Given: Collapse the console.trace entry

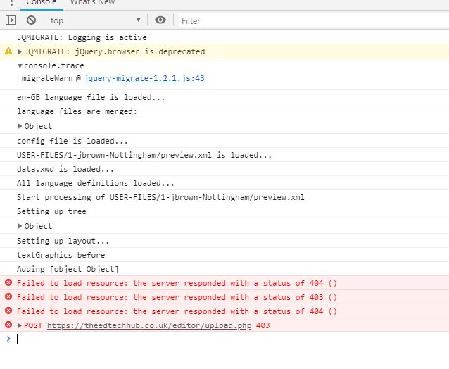Looking at the screenshot, I should pyautogui.click(x=20, y=66).
